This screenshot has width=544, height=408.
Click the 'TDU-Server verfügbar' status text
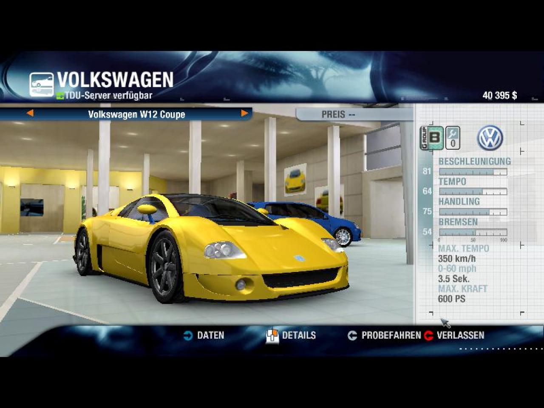[x=108, y=96]
